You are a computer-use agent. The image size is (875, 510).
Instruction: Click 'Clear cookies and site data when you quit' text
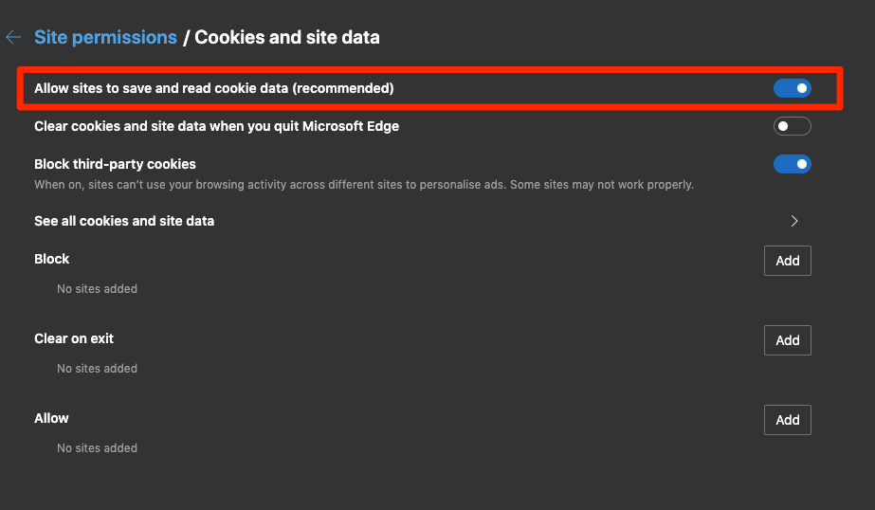(216, 126)
